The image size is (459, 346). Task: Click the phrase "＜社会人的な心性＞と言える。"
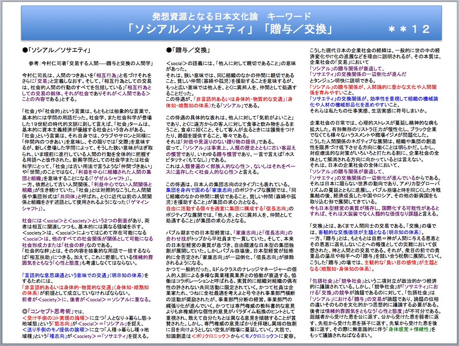227,172
